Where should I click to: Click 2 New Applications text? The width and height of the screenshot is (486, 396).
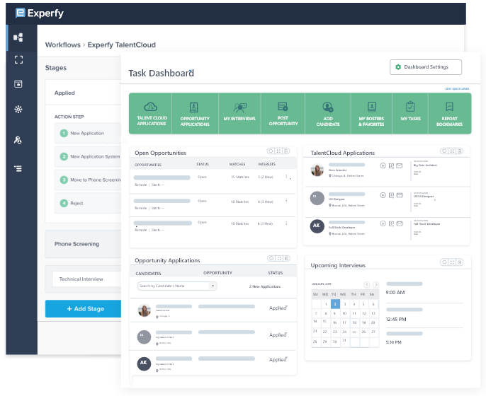pyautogui.click(x=265, y=286)
